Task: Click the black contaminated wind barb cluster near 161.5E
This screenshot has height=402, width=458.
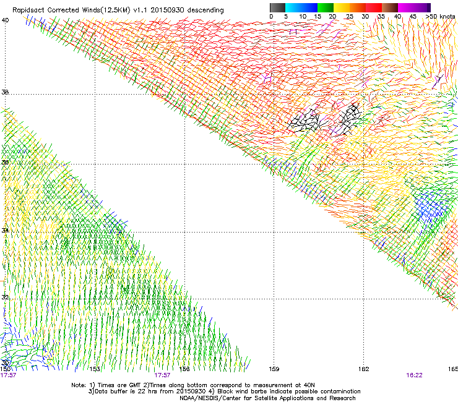Action: click(350, 119)
